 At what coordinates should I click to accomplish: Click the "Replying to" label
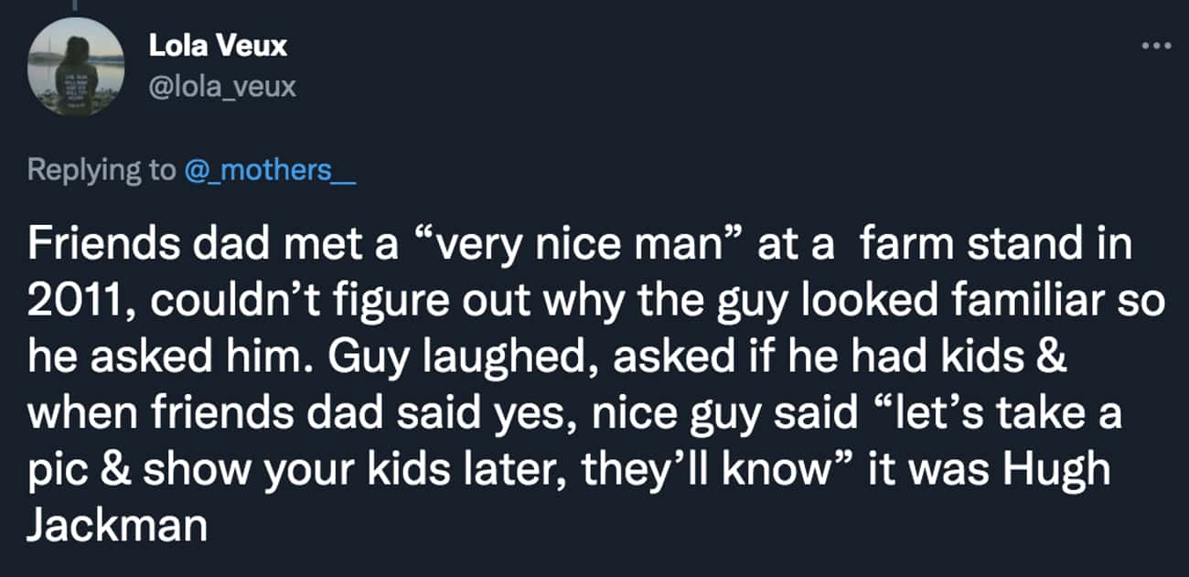pyautogui.click(x=102, y=170)
